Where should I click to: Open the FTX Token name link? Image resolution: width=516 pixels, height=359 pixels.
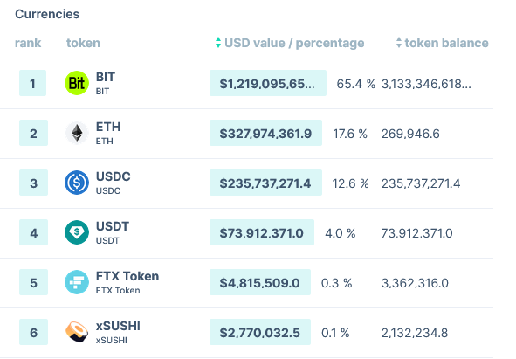click(127, 276)
